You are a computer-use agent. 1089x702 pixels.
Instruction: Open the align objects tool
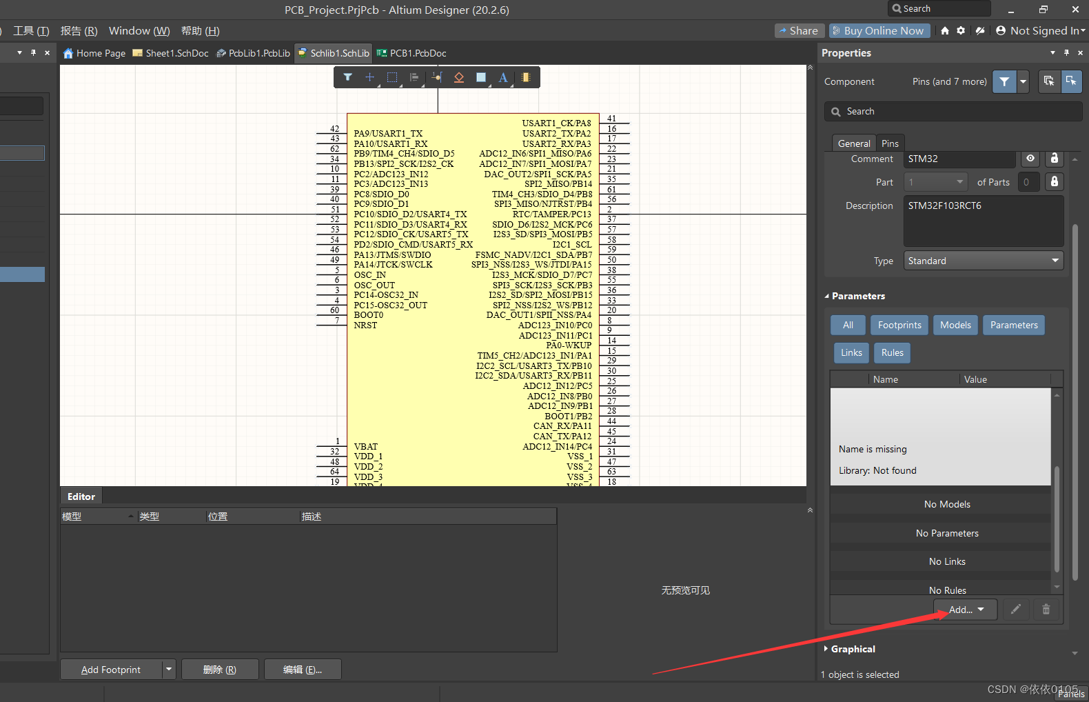[414, 77]
